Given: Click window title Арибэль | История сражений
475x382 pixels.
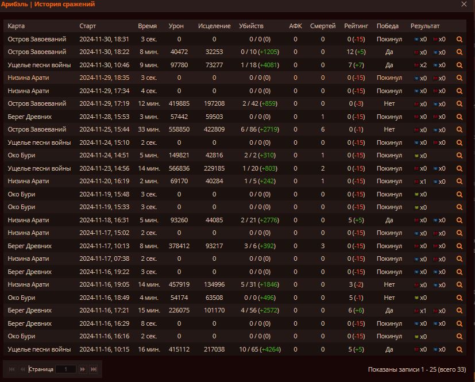Looking at the screenshot, I should [x=48, y=4].
